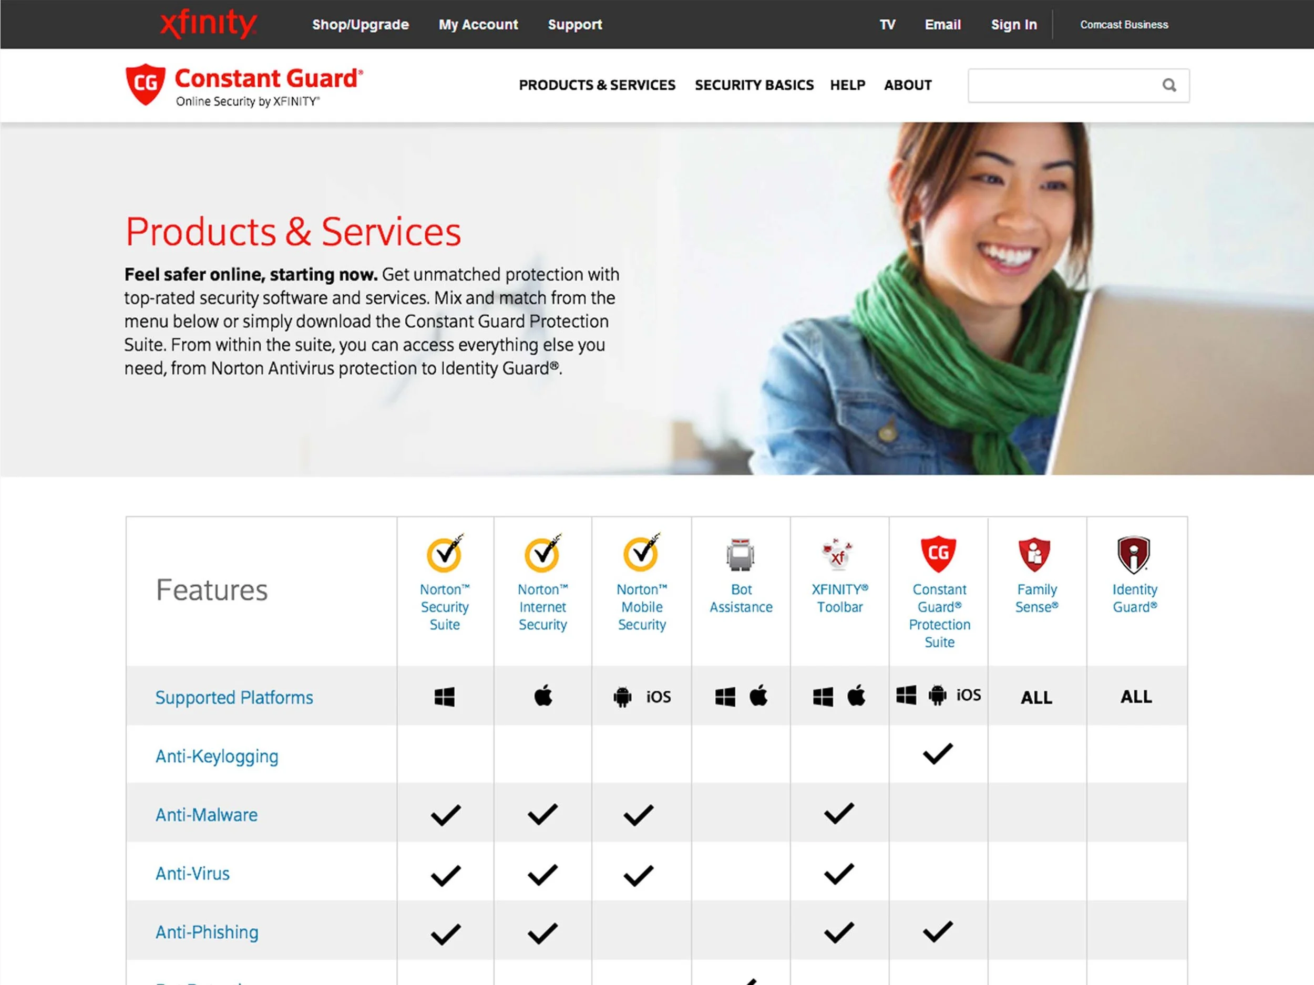Click the XFINITY Toolbar icon

click(x=838, y=555)
